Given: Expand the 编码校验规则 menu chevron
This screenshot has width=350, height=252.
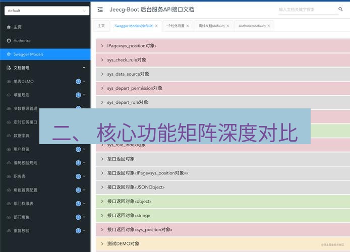Looking at the screenshot, I should [x=84, y=163].
